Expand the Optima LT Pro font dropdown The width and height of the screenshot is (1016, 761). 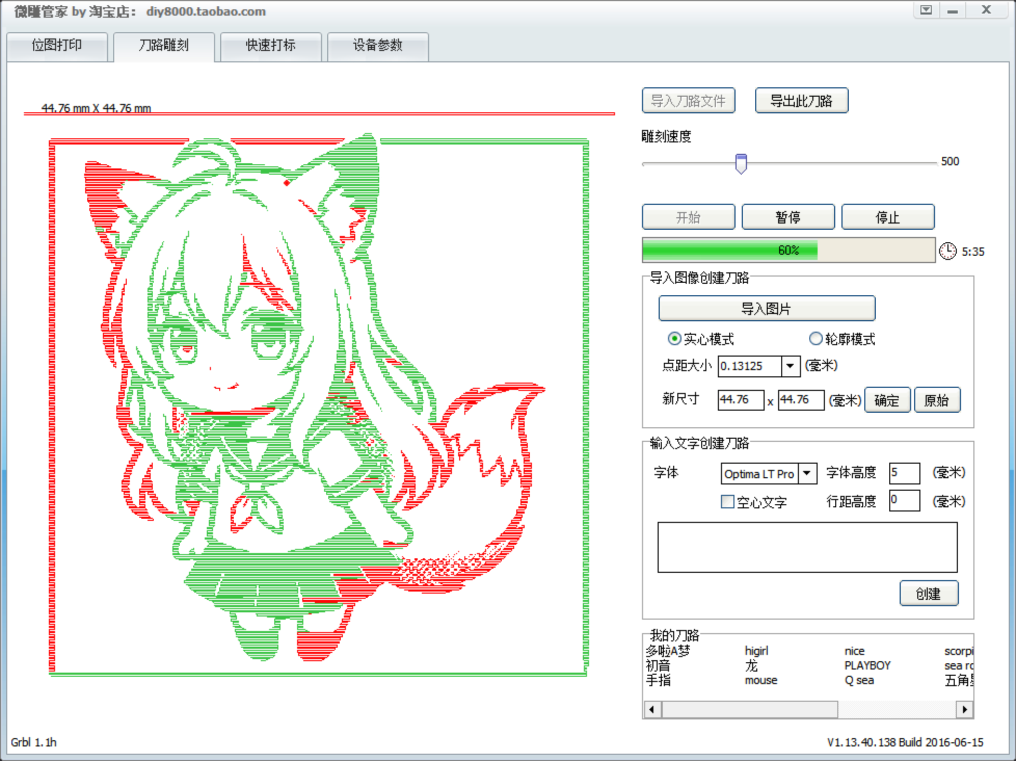point(807,474)
